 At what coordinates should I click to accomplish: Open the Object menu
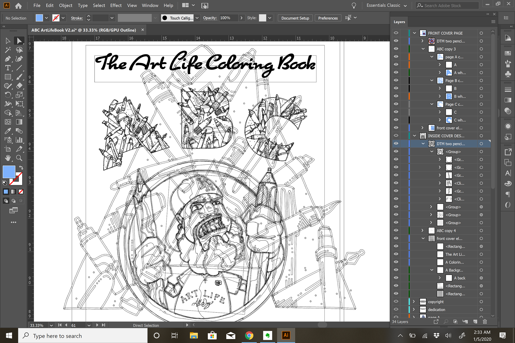click(x=66, y=5)
